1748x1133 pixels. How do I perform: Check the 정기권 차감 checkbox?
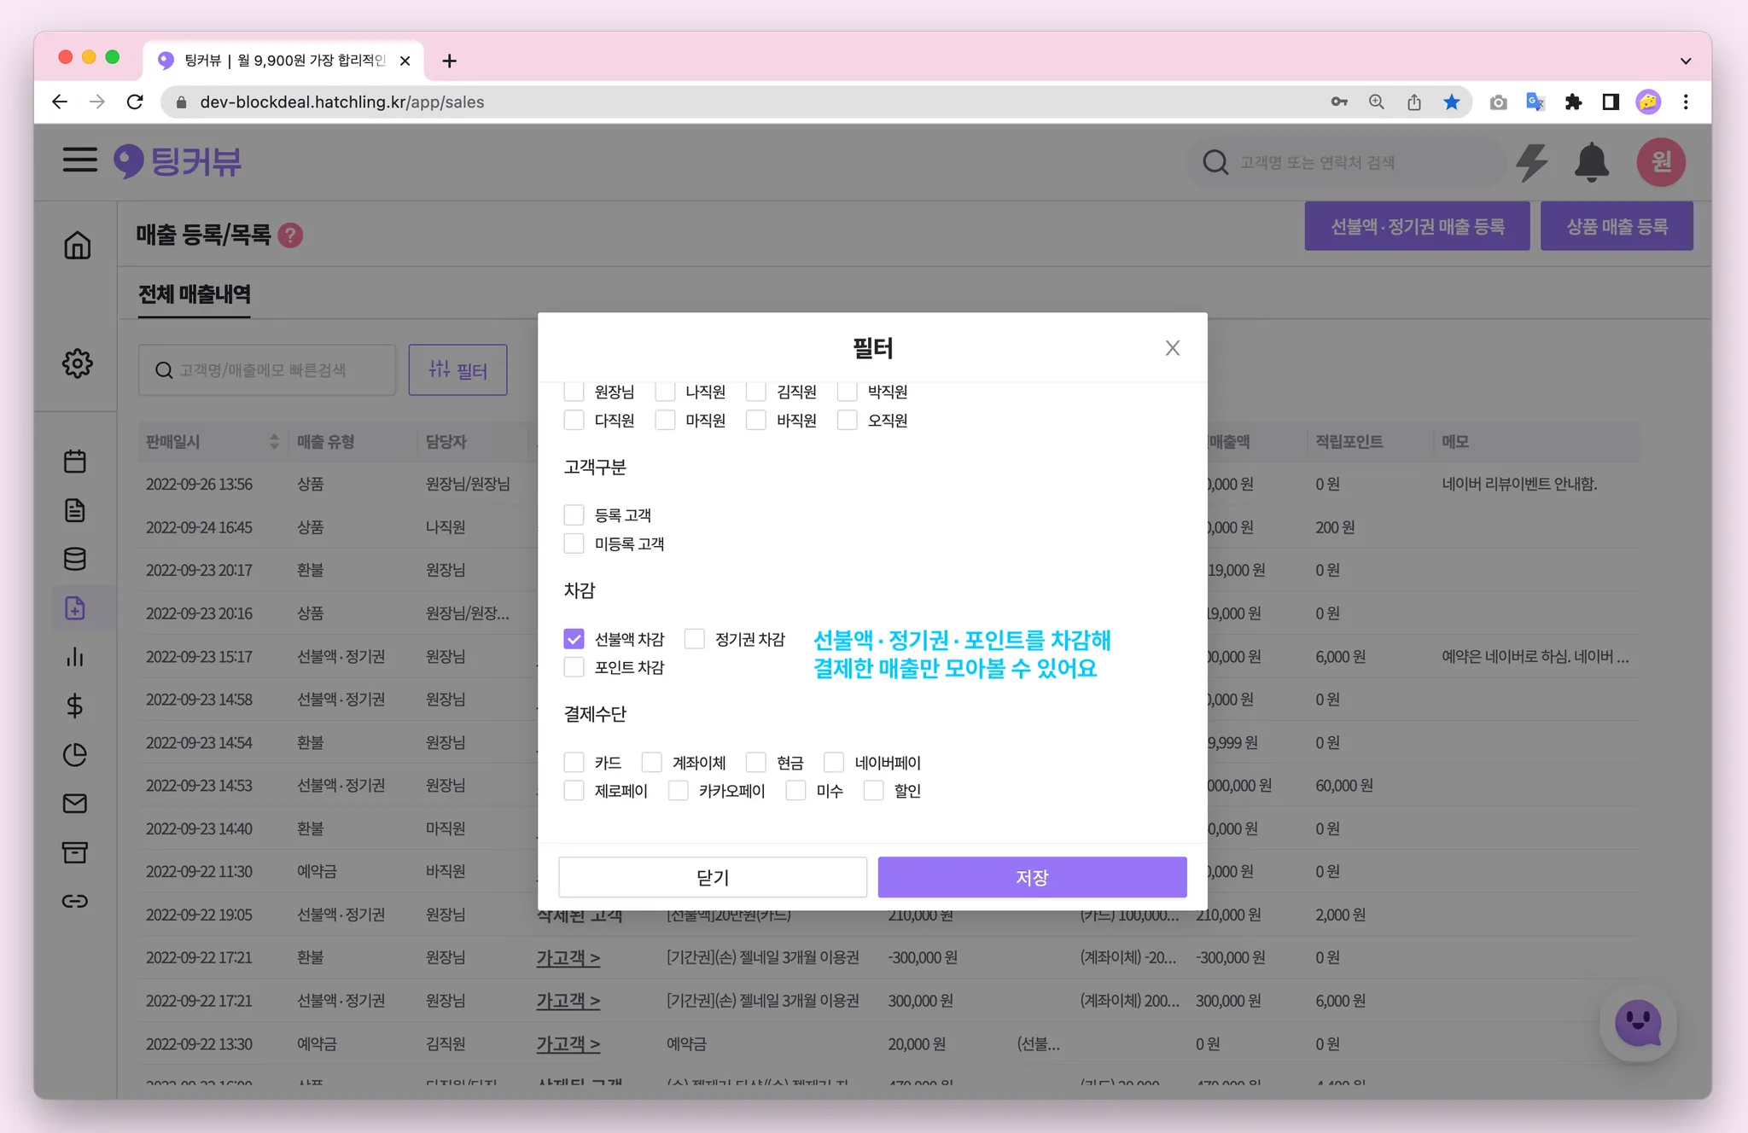(x=695, y=639)
